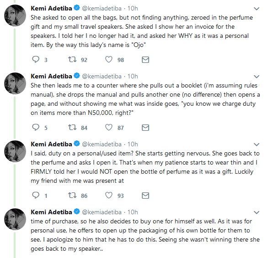Open the 10h timestamp on the last tweet

pyautogui.click(x=133, y=212)
